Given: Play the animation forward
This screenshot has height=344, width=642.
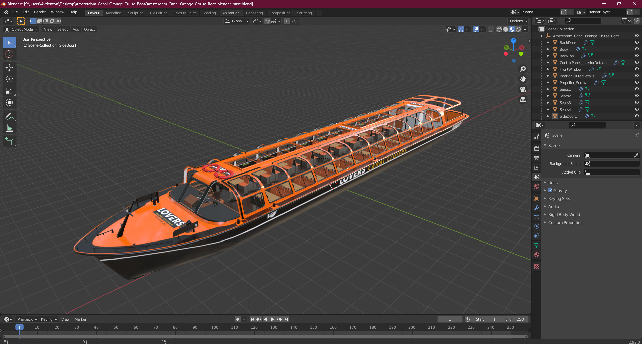Looking at the screenshot, I should pos(272,319).
